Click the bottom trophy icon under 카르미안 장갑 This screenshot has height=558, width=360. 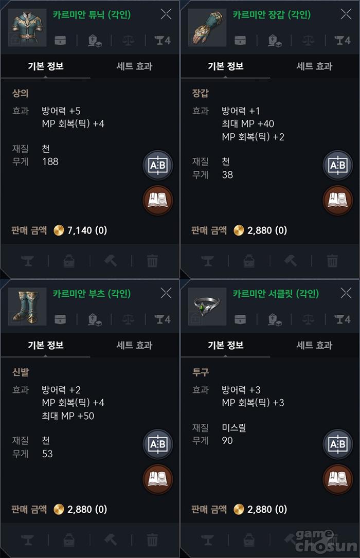pyautogui.click(x=207, y=261)
